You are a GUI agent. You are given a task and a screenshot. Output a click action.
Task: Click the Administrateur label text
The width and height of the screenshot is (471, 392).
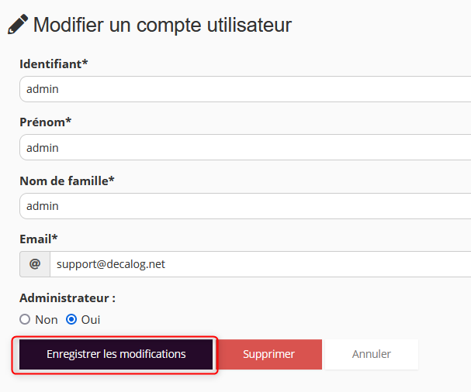pos(67,297)
